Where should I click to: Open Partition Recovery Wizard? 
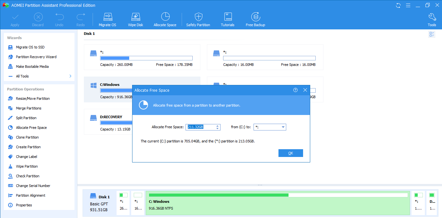(x=36, y=57)
